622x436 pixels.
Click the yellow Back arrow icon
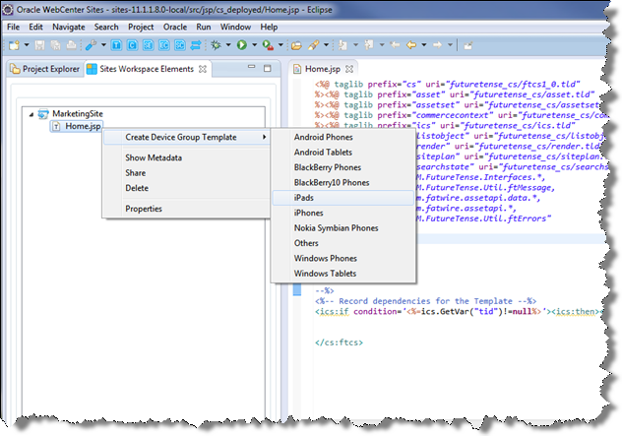pos(411,45)
